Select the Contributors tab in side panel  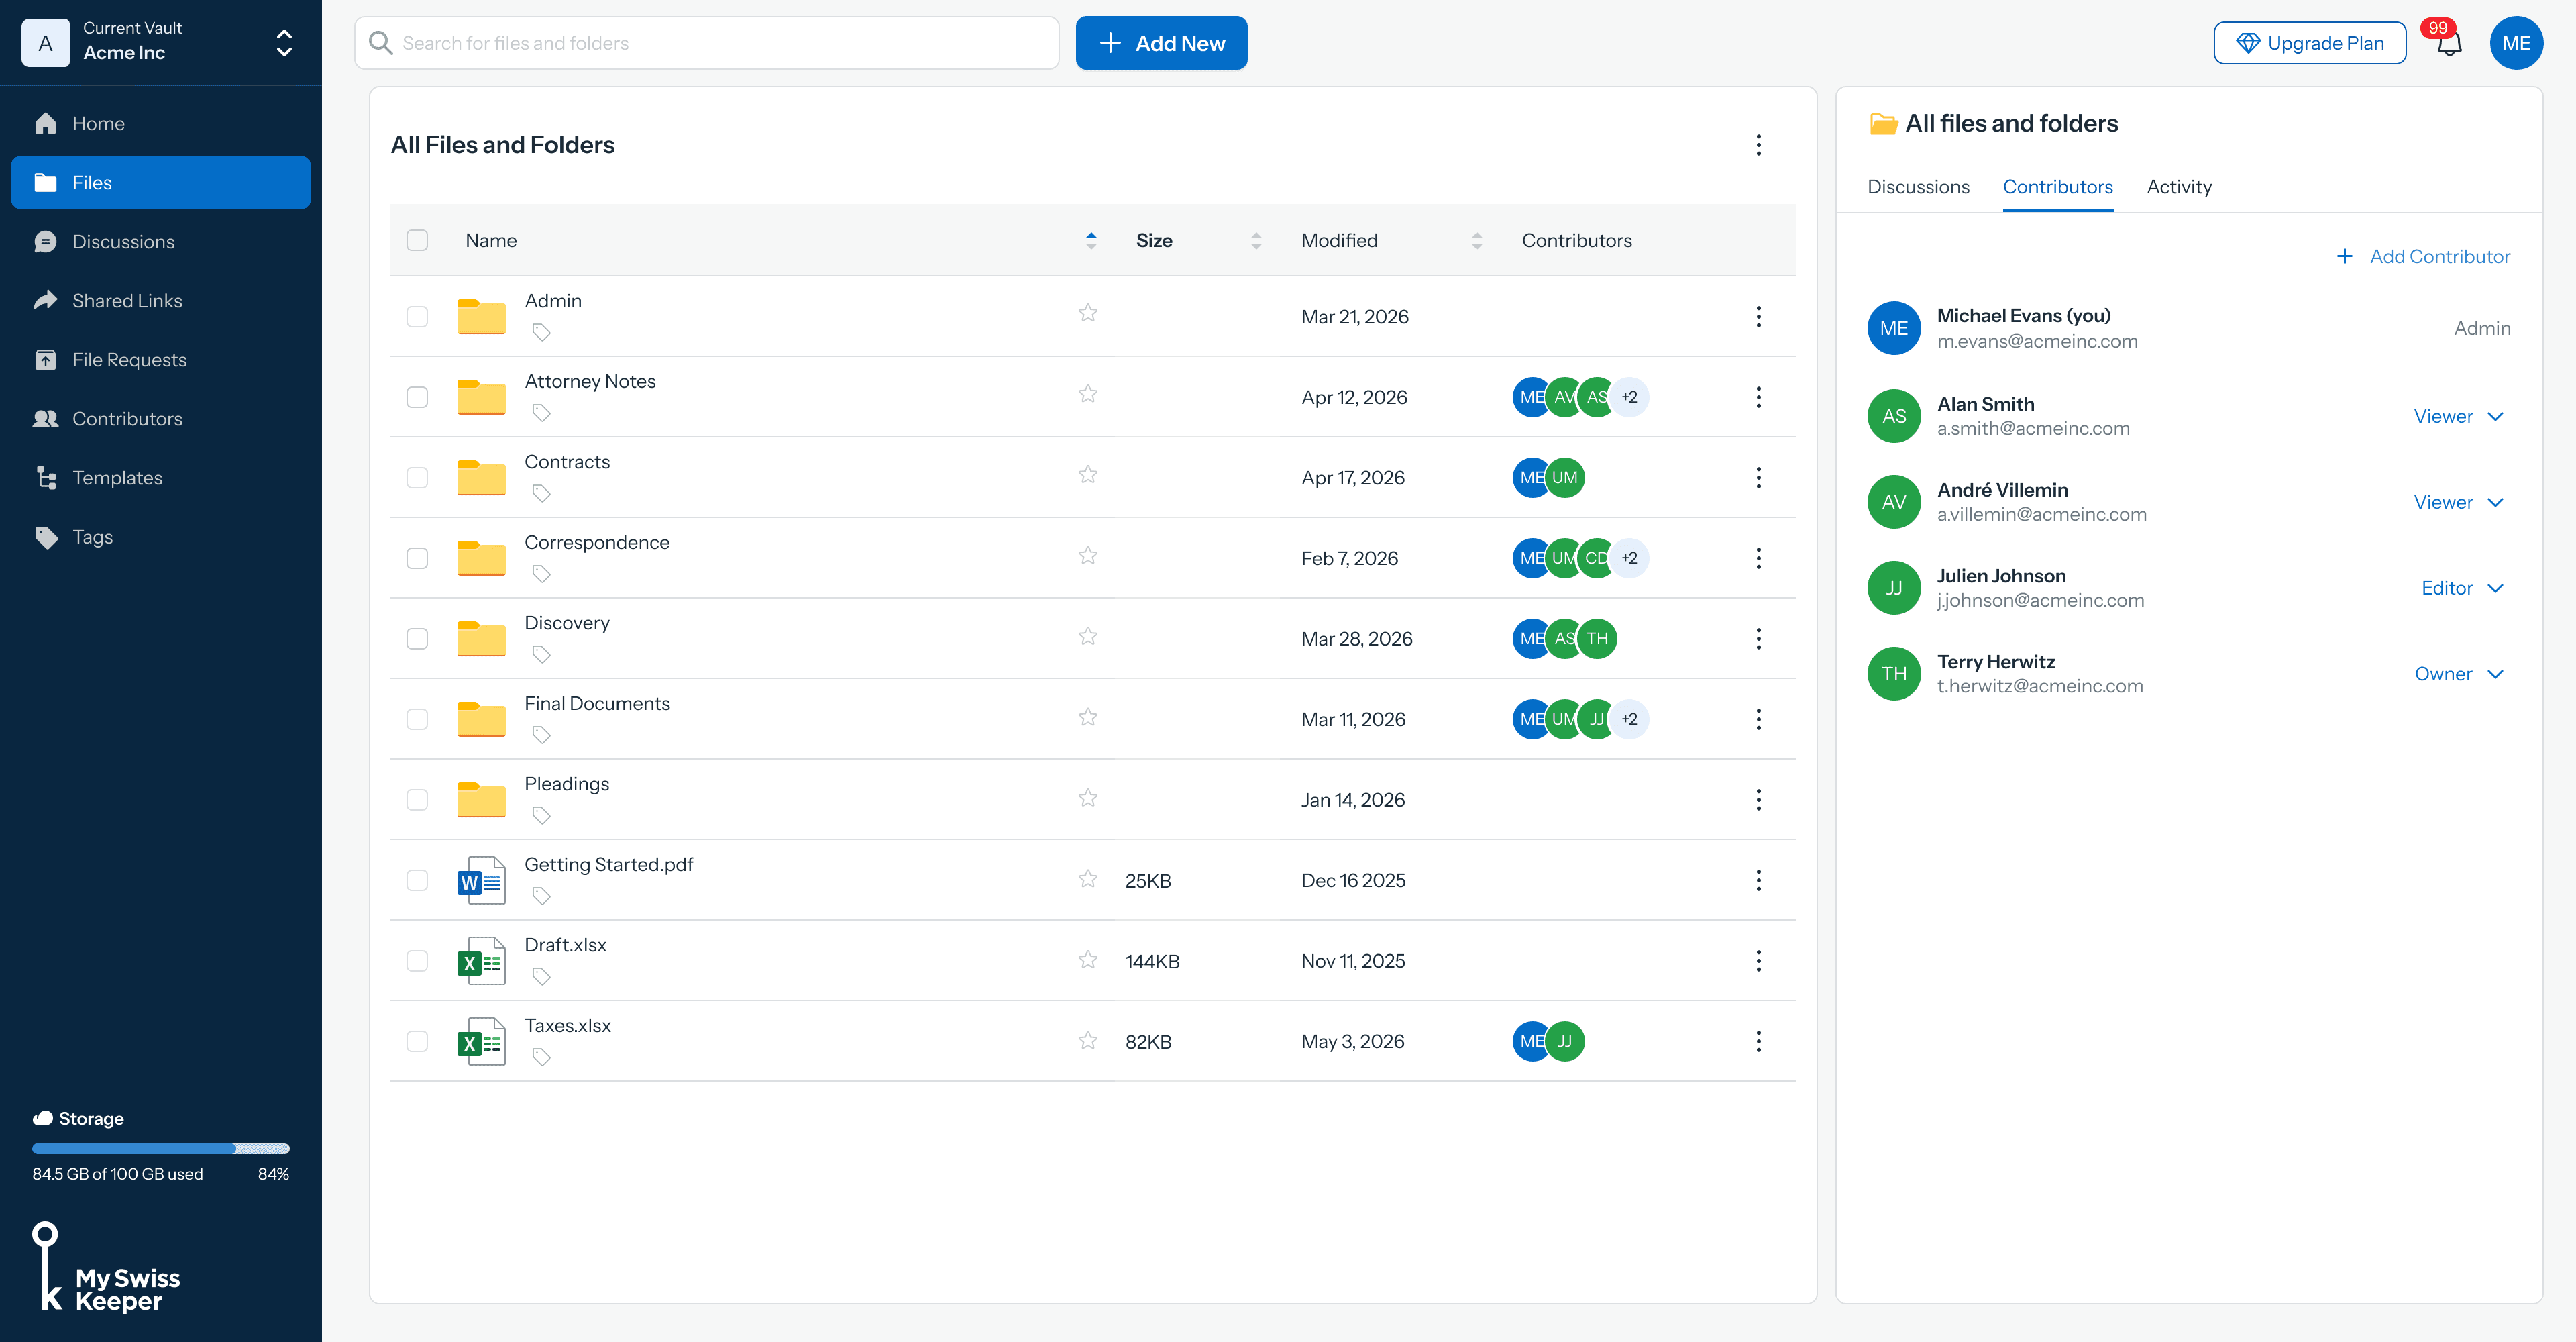tap(2057, 187)
